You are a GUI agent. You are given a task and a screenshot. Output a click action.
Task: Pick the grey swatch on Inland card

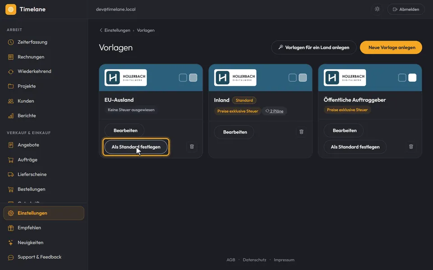point(303,78)
